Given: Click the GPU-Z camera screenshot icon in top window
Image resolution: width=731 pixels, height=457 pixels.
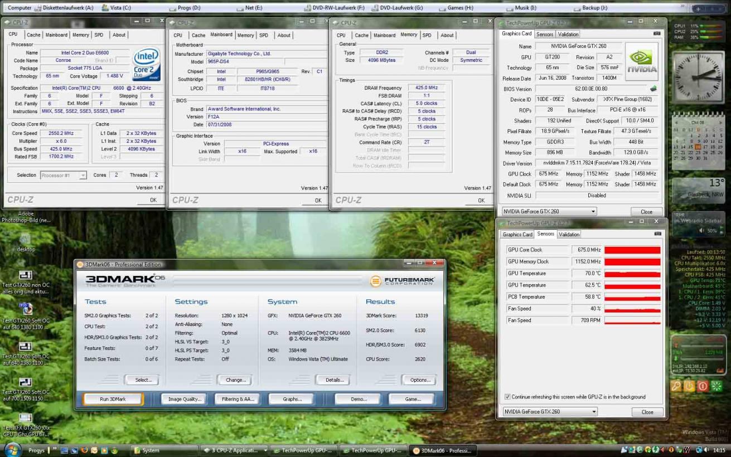Looking at the screenshot, I should (656, 34).
